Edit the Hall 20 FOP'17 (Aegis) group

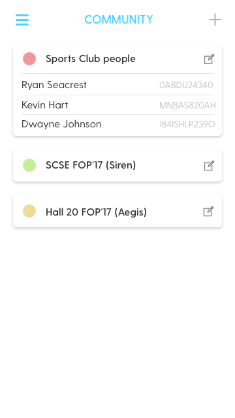coord(208,212)
